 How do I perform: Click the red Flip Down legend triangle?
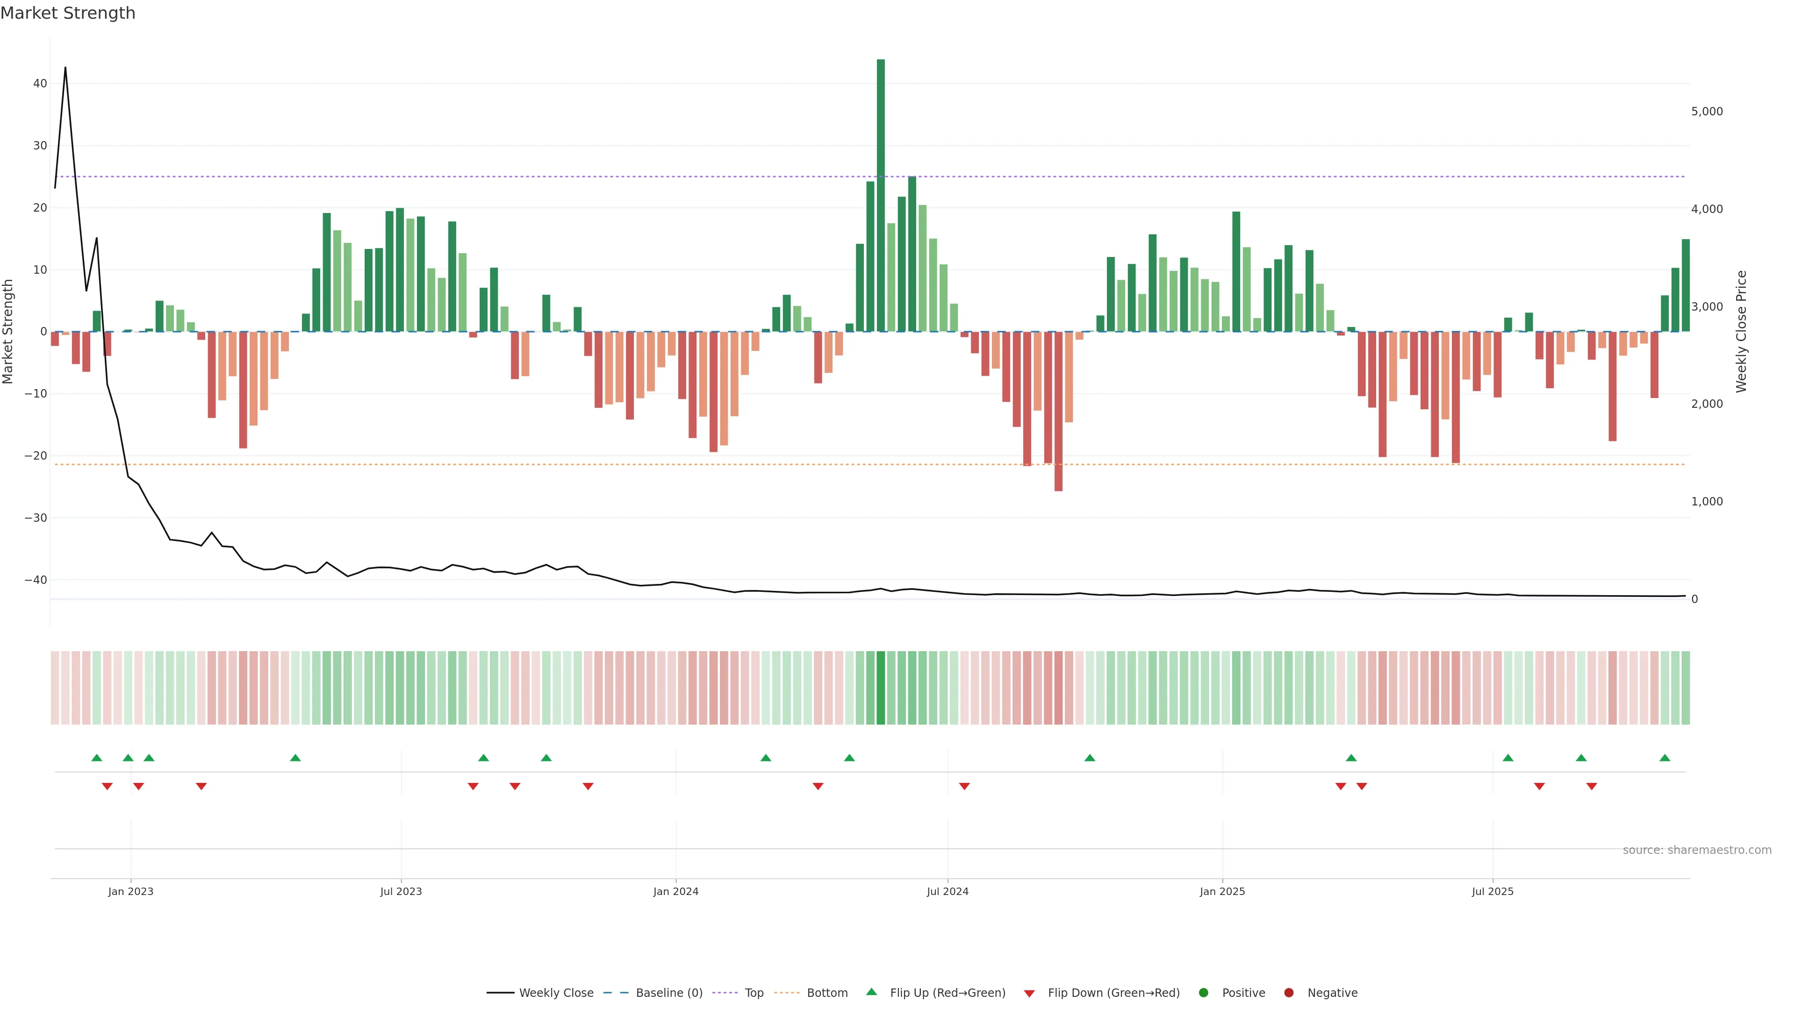coord(1029,994)
